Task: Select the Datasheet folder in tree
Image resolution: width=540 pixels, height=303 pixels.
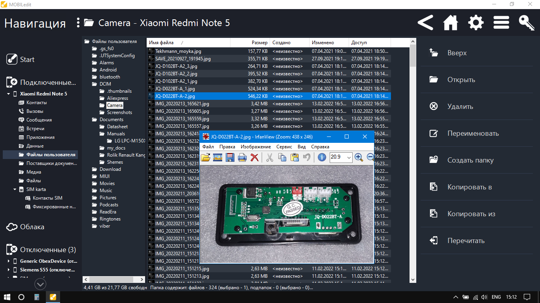Action: click(x=117, y=127)
